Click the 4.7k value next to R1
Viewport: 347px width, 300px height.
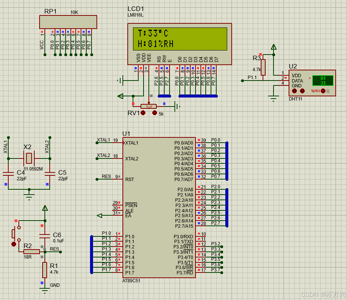(54, 272)
